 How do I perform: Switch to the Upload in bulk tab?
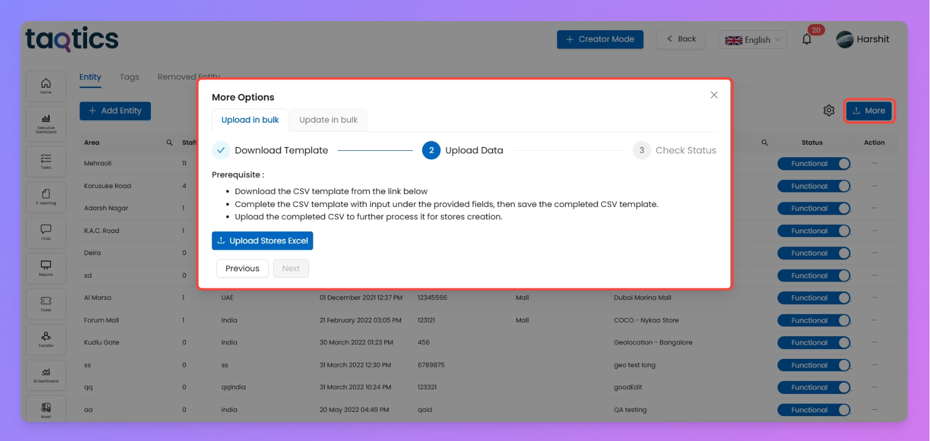point(250,120)
